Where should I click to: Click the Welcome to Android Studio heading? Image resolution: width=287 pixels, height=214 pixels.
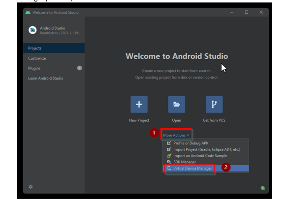[x=177, y=56]
